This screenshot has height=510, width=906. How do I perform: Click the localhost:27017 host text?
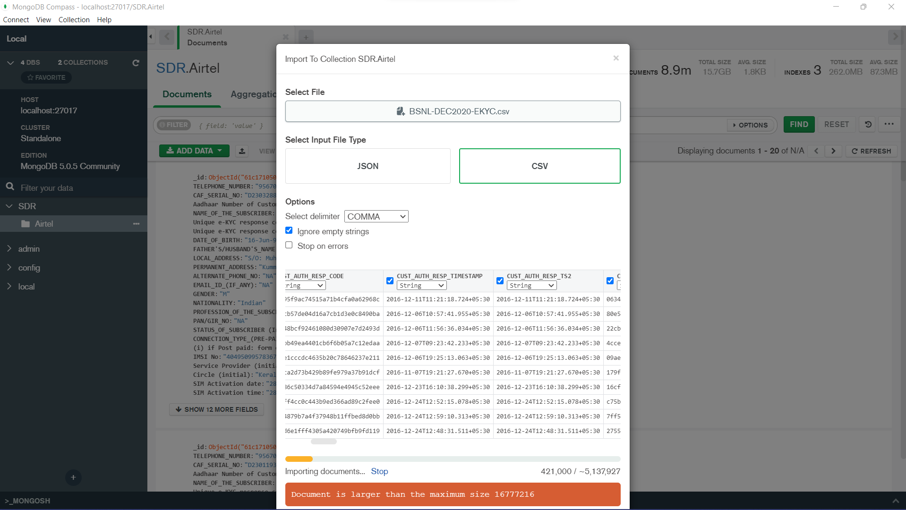[49, 110]
